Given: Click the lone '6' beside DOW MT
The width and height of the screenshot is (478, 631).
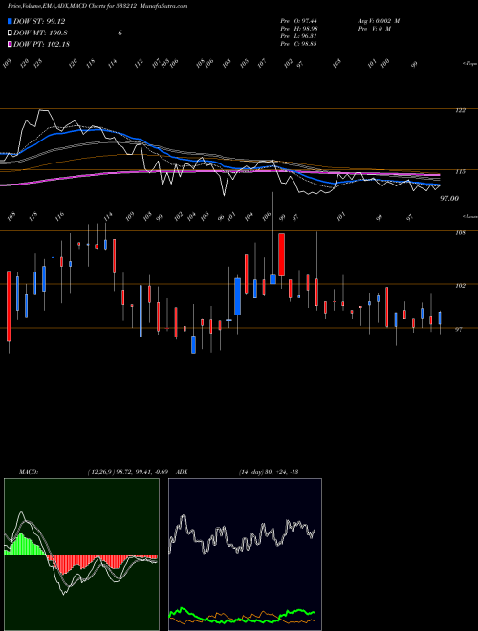Looking at the screenshot, I should pyautogui.click(x=119, y=33).
